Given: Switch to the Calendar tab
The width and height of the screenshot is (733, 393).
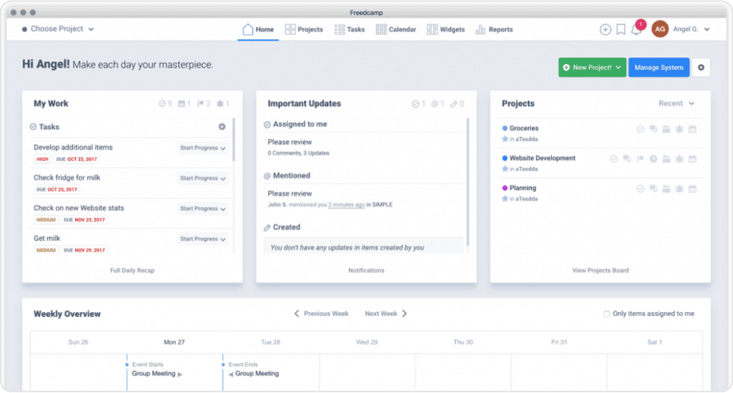Looking at the screenshot, I should 396,29.
